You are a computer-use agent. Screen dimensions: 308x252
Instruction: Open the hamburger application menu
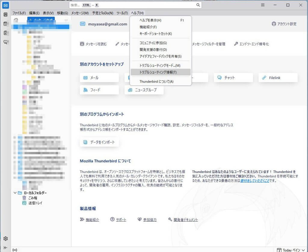pyautogui.click(x=263, y=5)
